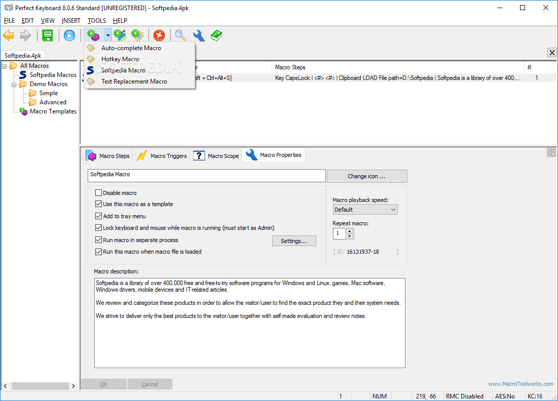Click the Change icon button
558x401 pixels.
point(366,176)
